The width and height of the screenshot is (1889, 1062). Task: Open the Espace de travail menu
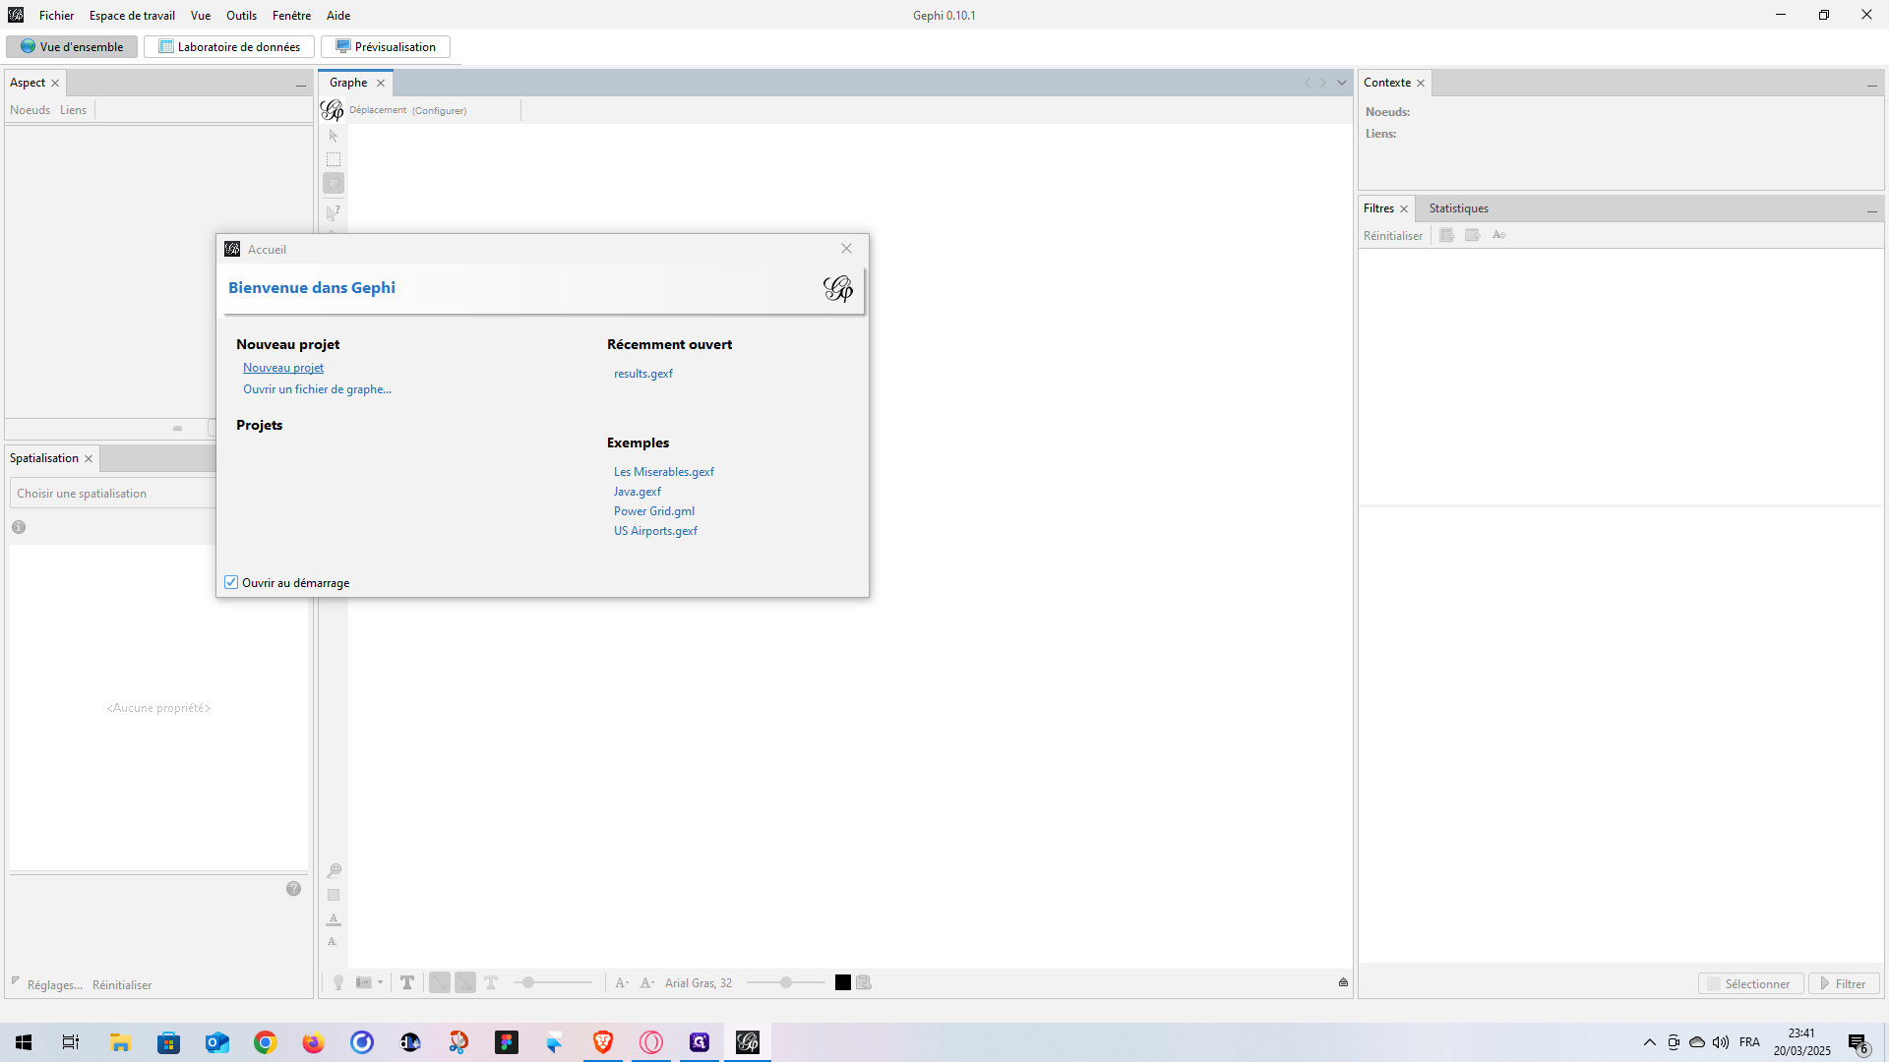point(132,15)
